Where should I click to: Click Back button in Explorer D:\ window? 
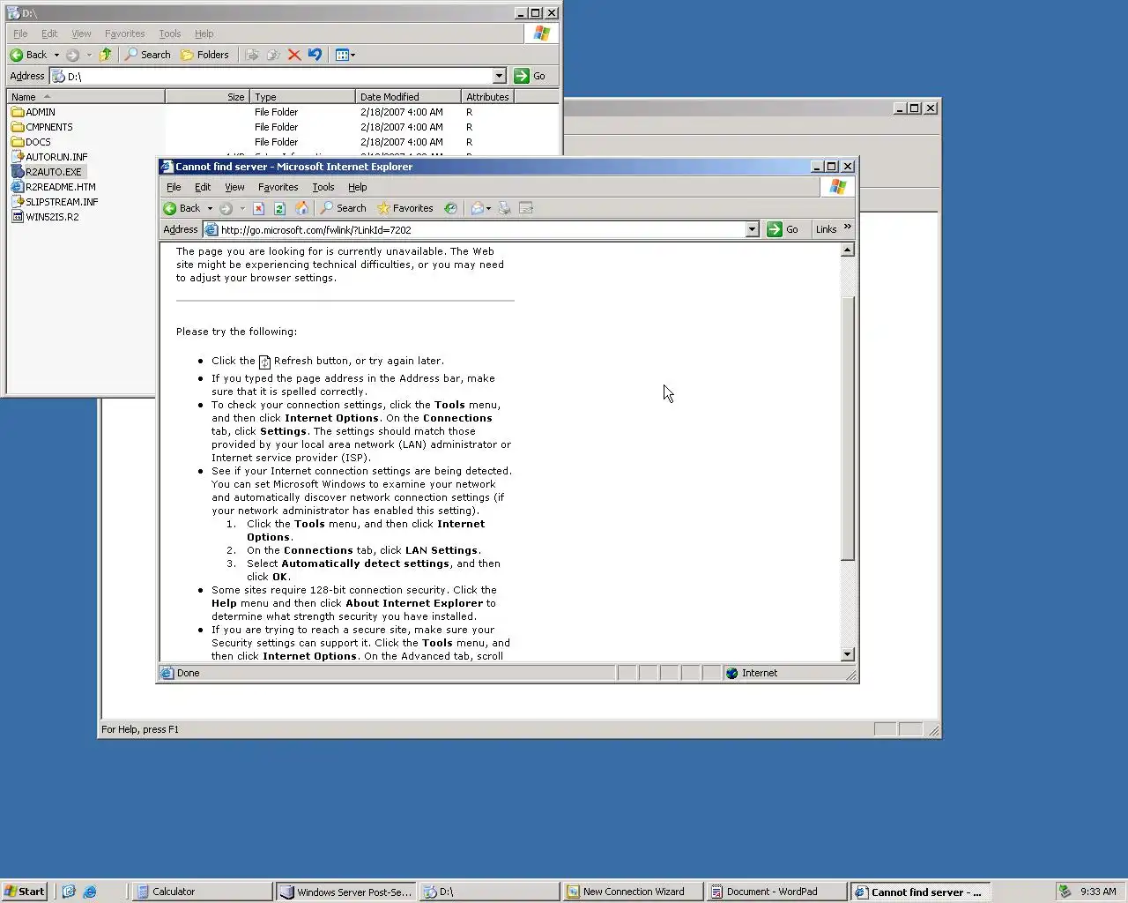click(28, 55)
